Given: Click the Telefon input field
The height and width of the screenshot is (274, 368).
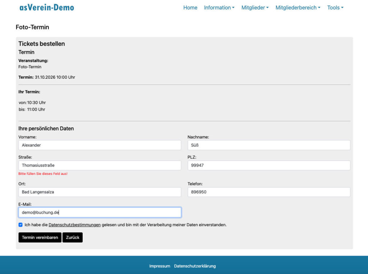Looking at the screenshot, I should [268, 192].
